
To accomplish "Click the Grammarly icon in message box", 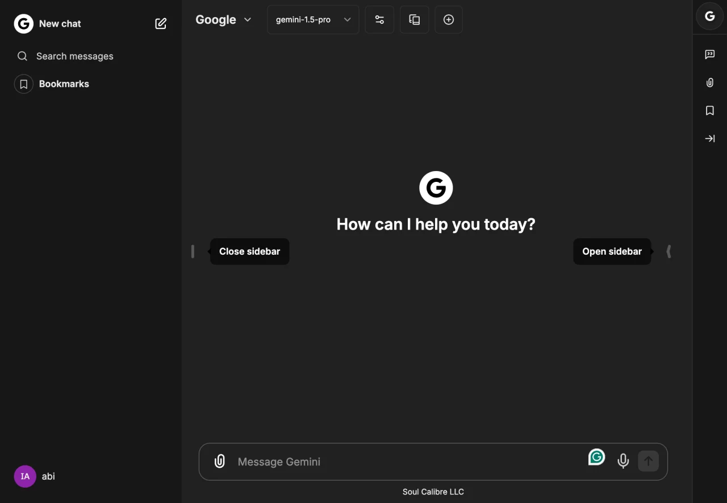I will click(596, 457).
